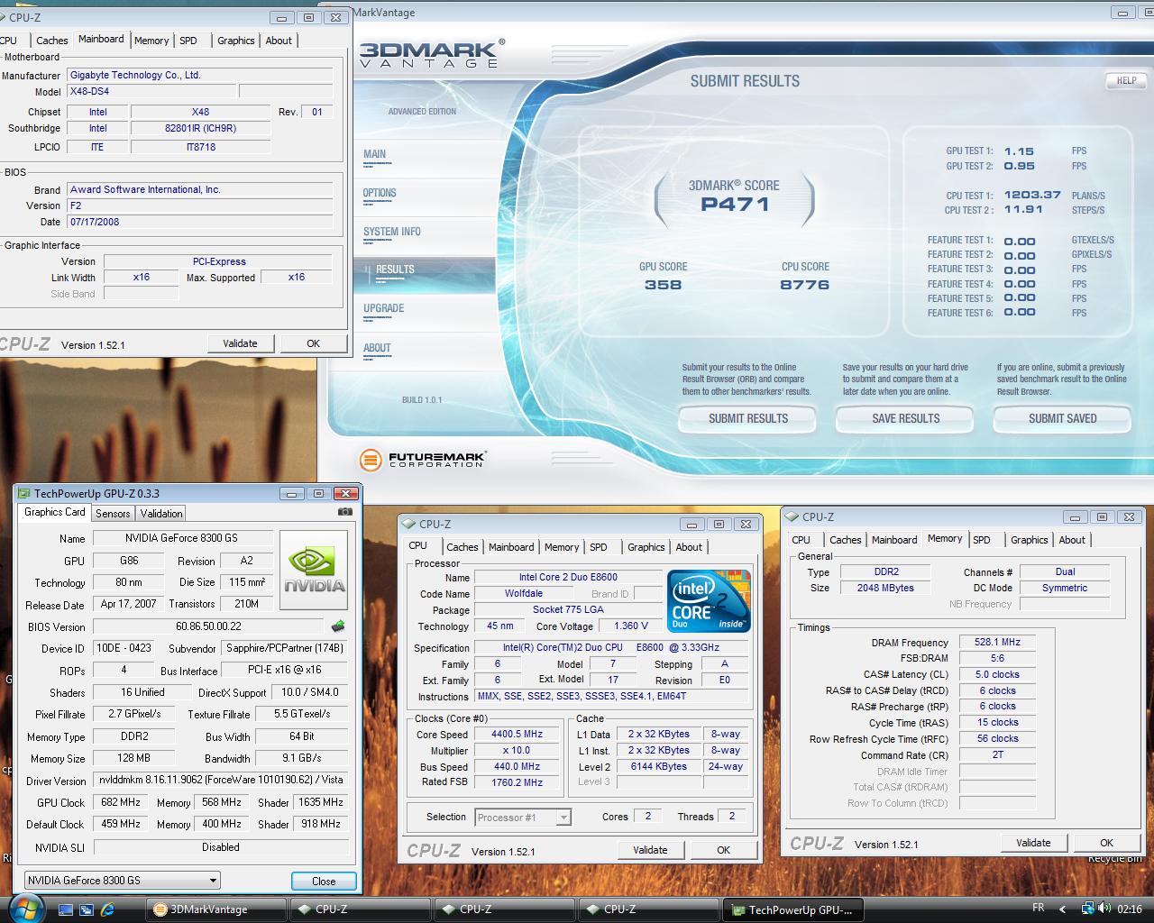Go to SYSTEM INFO in 3DMark Vantage
The height and width of the screenshot is (923, 1154).
[392, 232]
